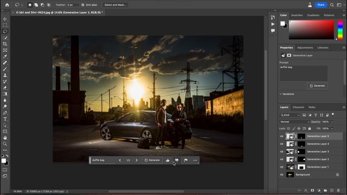Viewport: 347px width, 195px height.
Task: Hide the Background layer
Action: pos(282,174)
